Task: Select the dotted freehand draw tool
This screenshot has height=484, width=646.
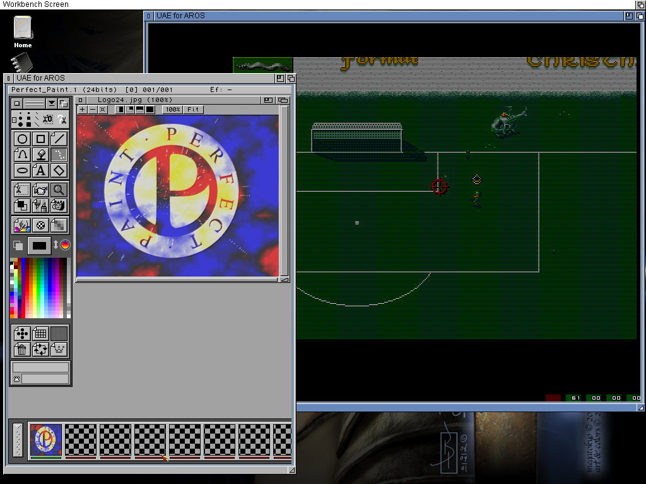Action: pyautogui.click(x=59, y=155)
